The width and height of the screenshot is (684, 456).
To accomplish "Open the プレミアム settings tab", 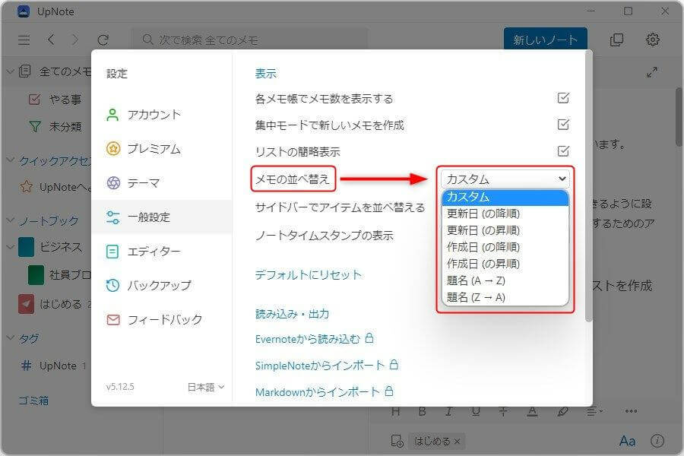I will coord(161,149).
